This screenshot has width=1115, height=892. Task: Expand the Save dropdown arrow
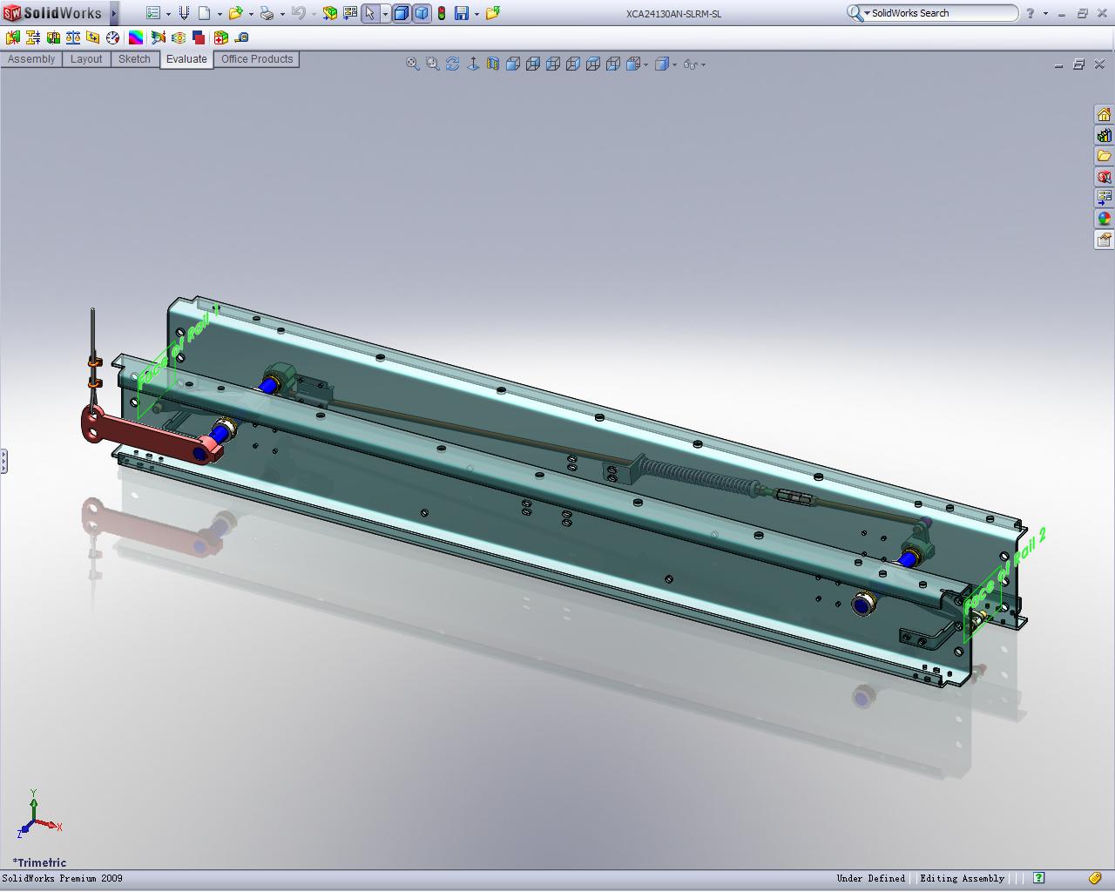[x=476, y=14]
